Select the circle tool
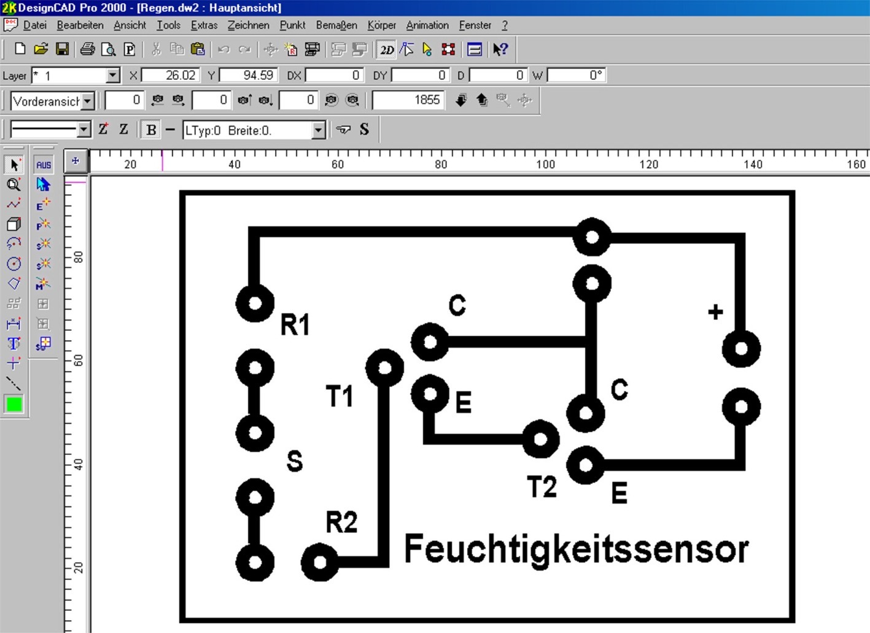Viewport: 870px width, 633px height. [14, 263]
